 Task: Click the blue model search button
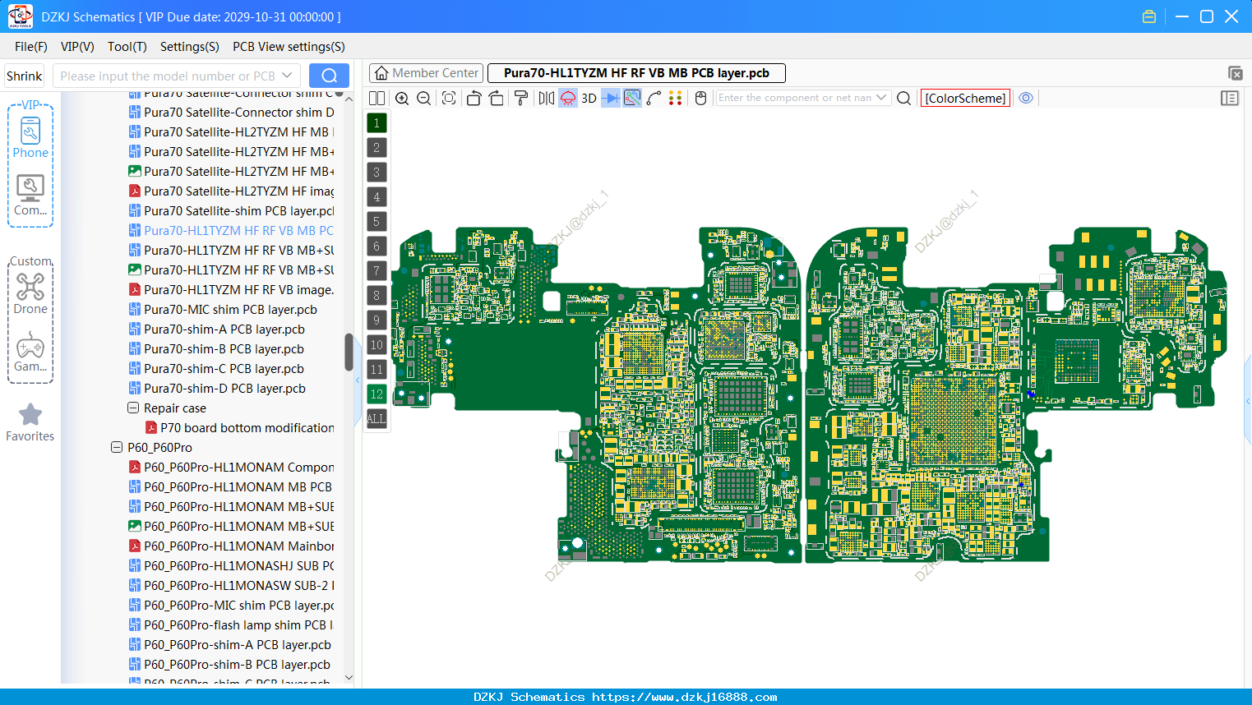tap(329, 76)
